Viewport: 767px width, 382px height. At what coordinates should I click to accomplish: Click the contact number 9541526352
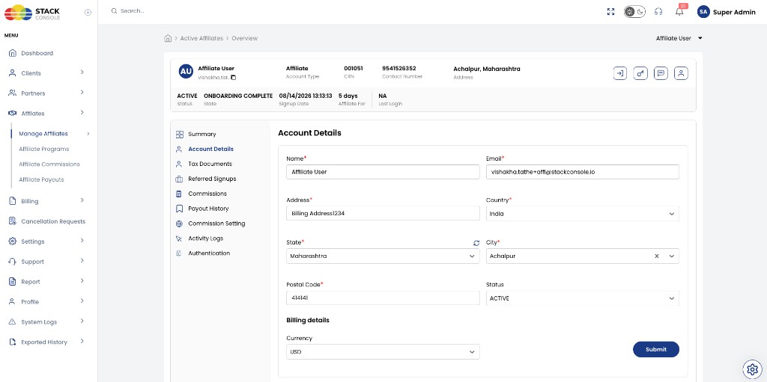tap(398, 68)
